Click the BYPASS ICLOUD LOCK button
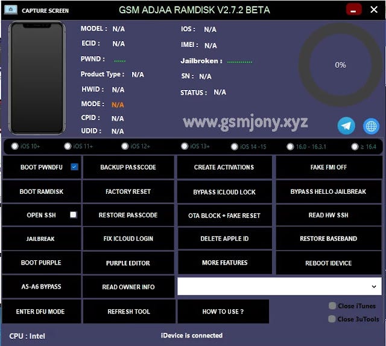Viewport: 386px width, 346px height. [x=224, y=192]
